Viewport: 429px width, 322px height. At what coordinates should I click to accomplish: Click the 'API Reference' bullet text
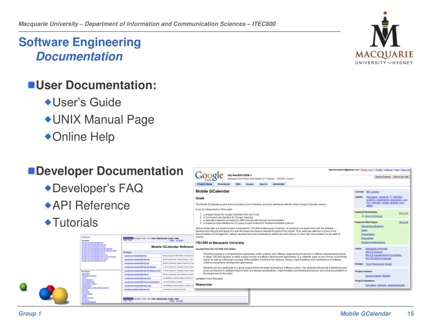click(91, 205)
